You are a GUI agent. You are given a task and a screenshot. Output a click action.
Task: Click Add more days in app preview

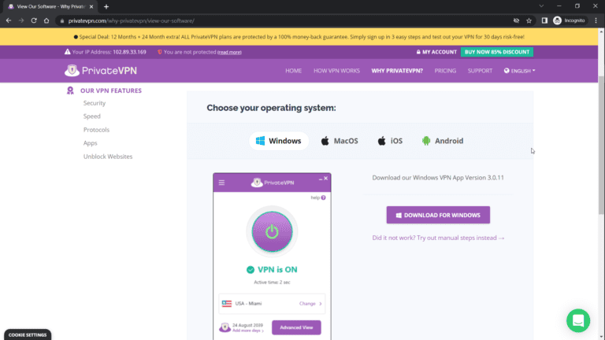248,331
